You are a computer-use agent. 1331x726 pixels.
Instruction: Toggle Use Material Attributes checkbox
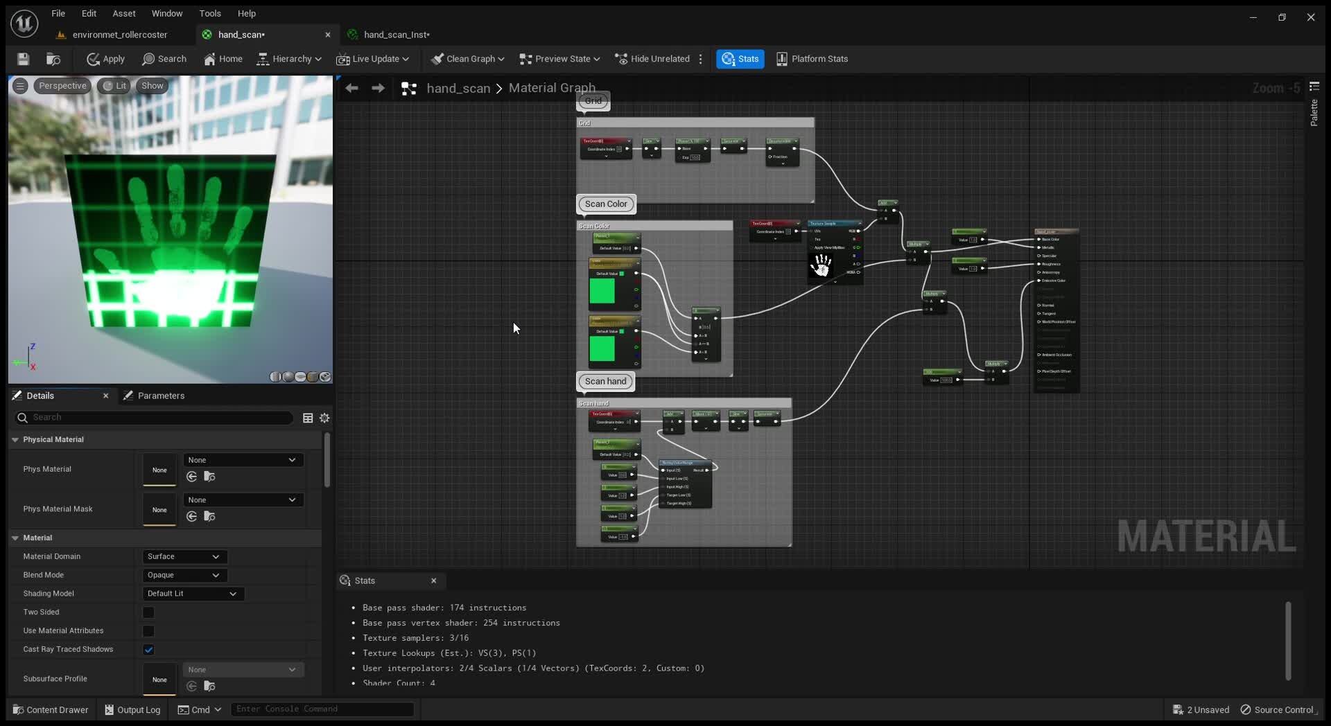click(x=148, y=631)
